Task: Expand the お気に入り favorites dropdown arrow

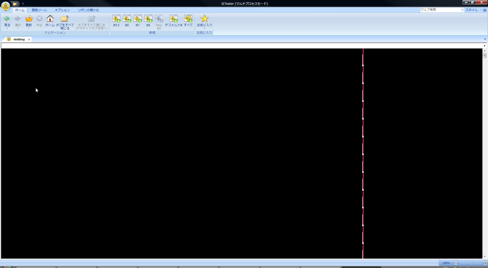Action: pos(204,28)
